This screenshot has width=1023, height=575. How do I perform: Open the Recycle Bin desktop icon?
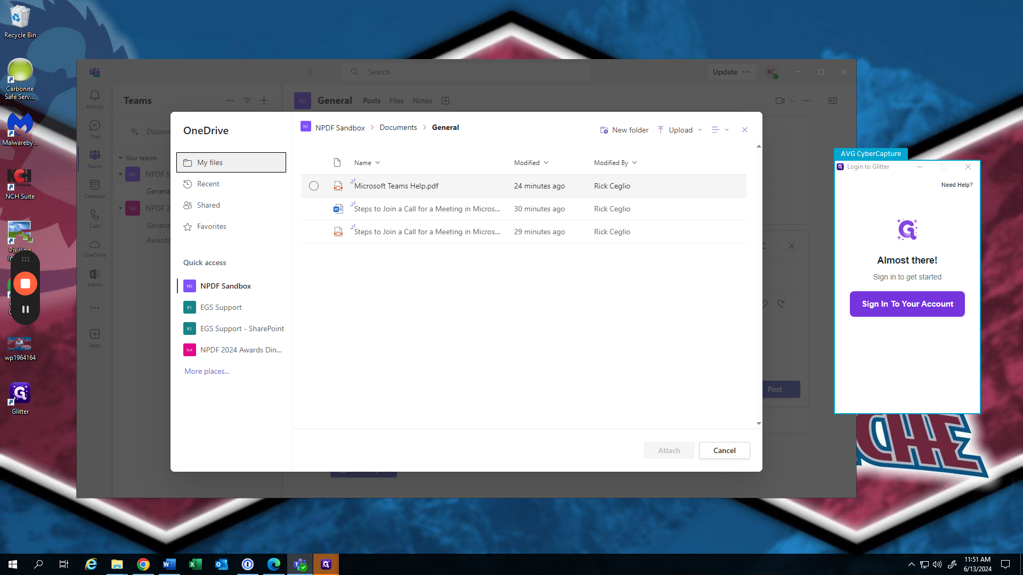pos(20,22)
